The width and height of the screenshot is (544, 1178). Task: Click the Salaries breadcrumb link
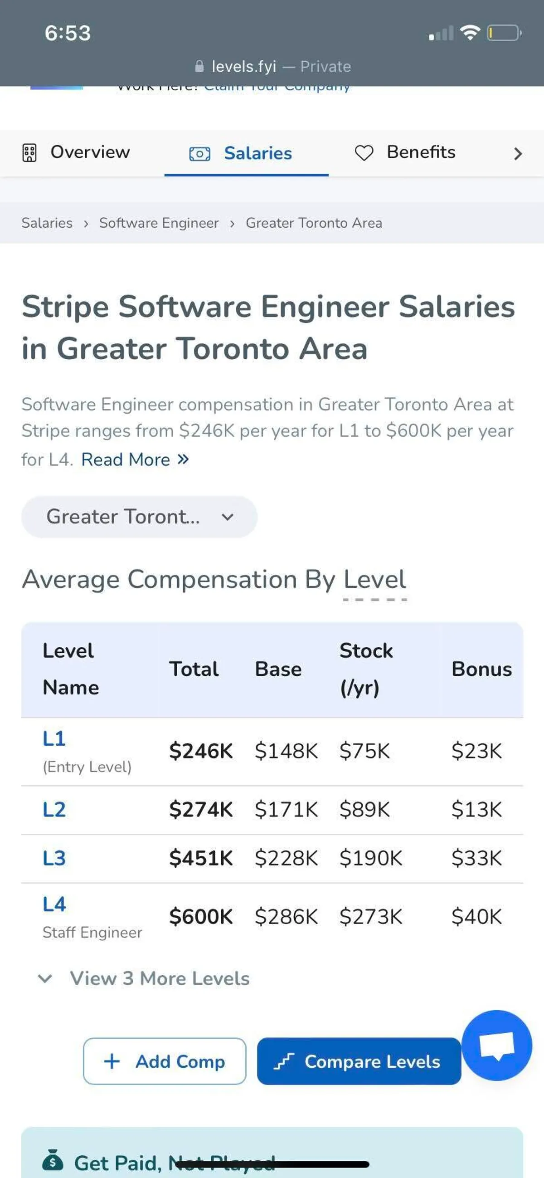click(x=47, y=223)
